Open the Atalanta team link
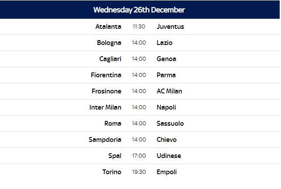The height and width of the screenshot is (189, 281). [x=108, y=27]
